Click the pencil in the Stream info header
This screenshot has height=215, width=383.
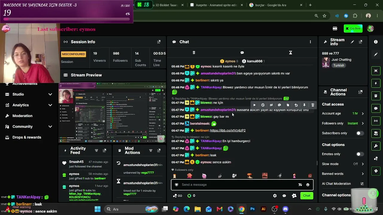tap(352, 42)
